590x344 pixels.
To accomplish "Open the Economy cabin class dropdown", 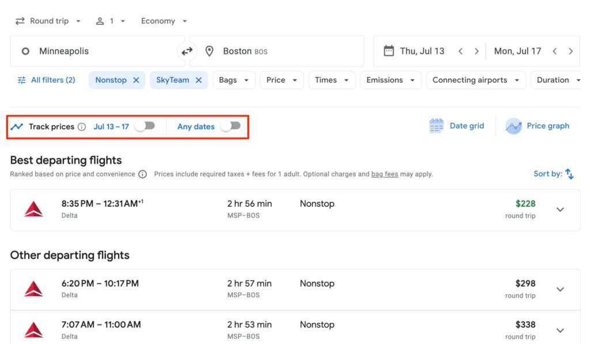I will 164,21.
